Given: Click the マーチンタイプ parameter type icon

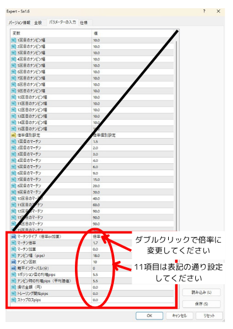Looking at the screenshot, I should (x=14, y=236).
